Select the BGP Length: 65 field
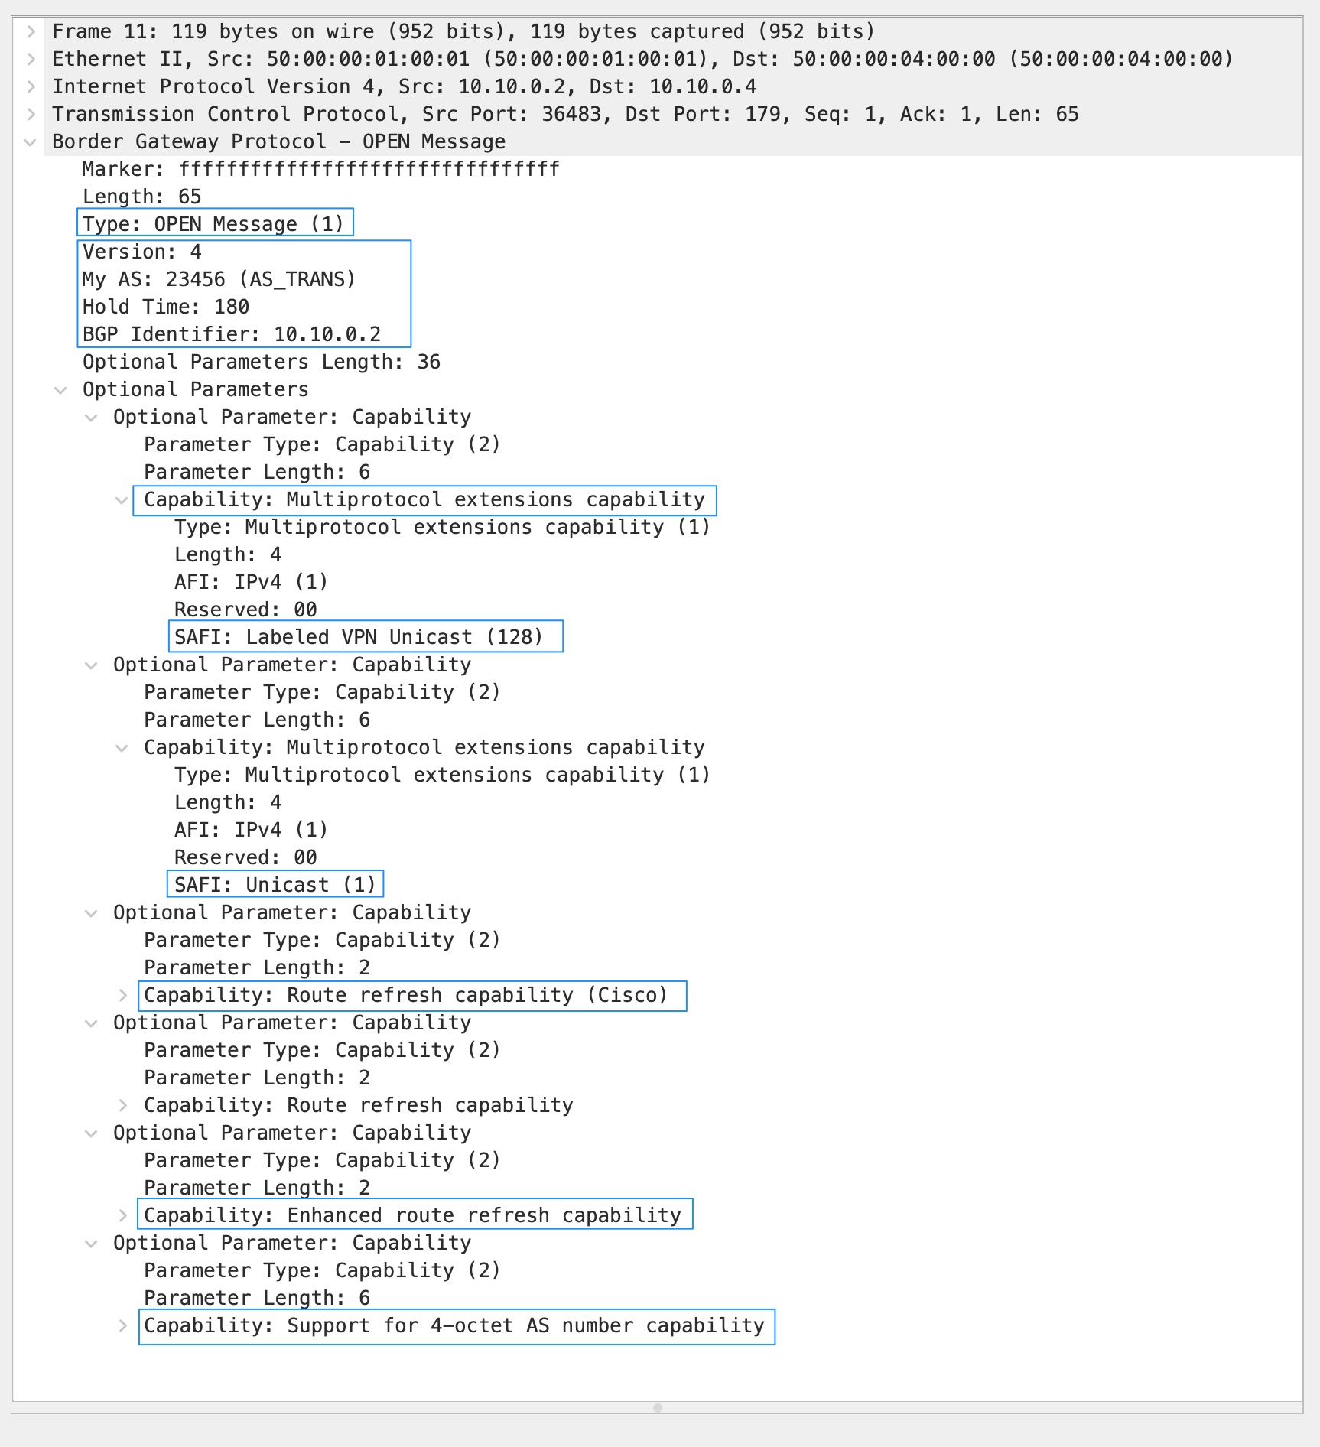The width and height of the screenshot is (1320, 1447). (142, 197)
